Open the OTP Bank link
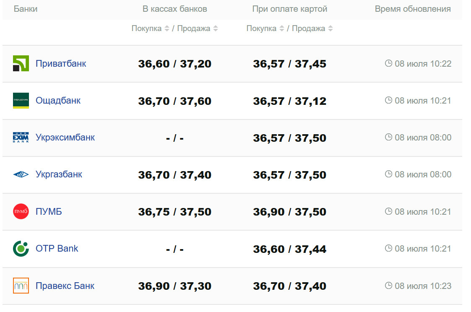Screen dimensions: 471x312 (57, 249)
